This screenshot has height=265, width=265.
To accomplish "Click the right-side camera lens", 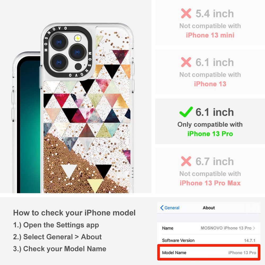I will (77, 52).
